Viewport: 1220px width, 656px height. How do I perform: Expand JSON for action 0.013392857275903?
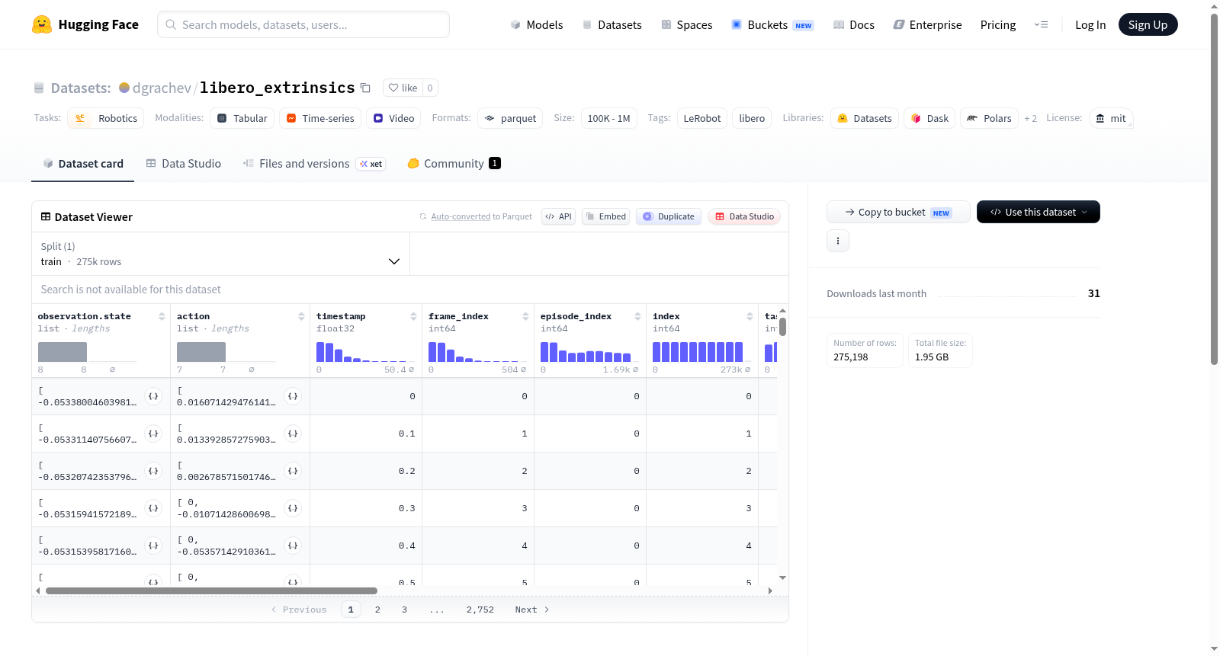point(293,434)
